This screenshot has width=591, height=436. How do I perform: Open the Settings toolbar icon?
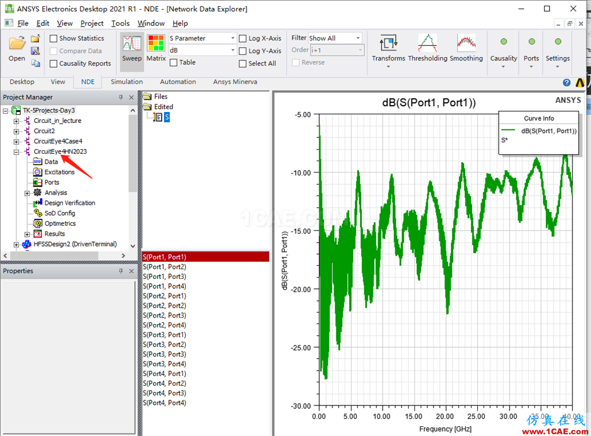point(558,42)
